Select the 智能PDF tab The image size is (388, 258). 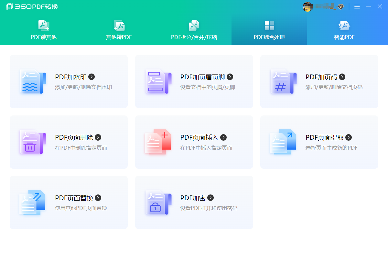click(x=344, y=30)
